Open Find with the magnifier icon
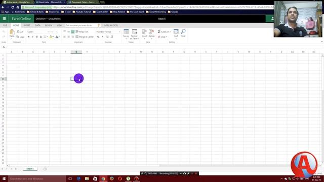324x182 pixels. (x=183, y=31)
